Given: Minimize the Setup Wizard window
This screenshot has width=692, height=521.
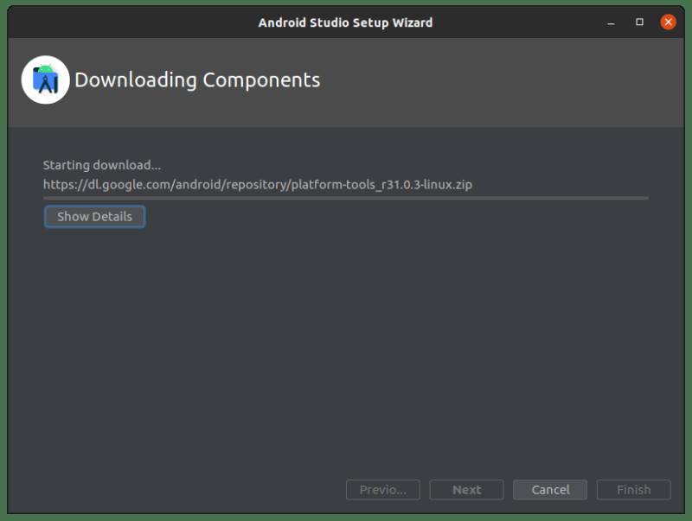Looking at the screenshot, I should coord(611,22).
